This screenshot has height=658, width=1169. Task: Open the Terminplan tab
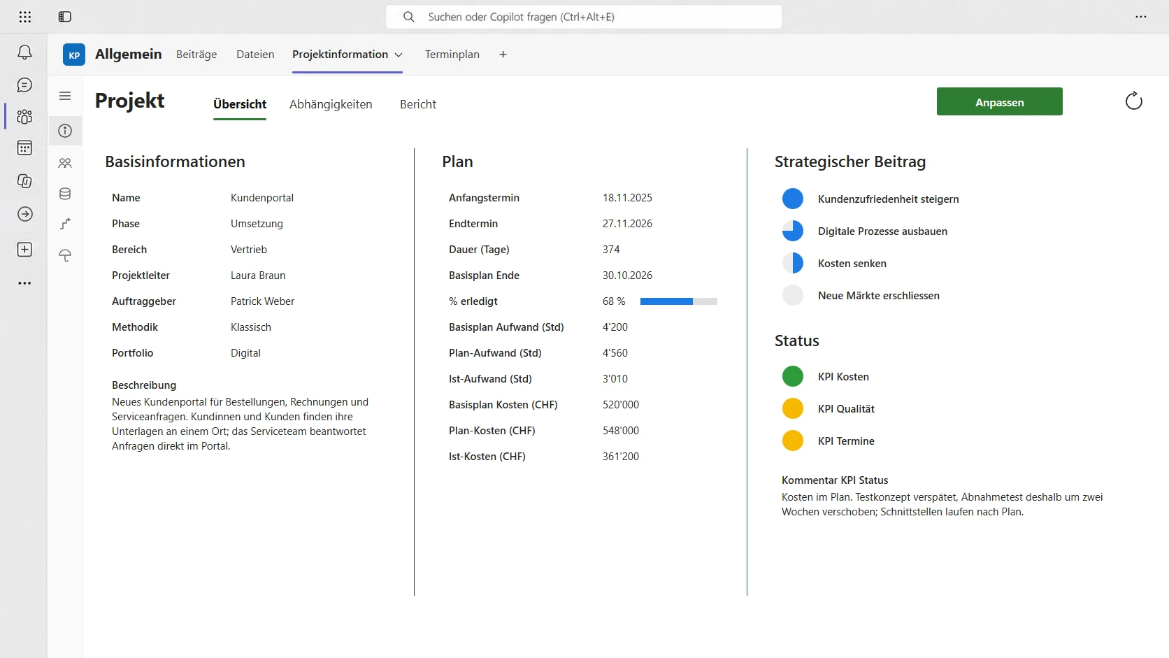452,55
